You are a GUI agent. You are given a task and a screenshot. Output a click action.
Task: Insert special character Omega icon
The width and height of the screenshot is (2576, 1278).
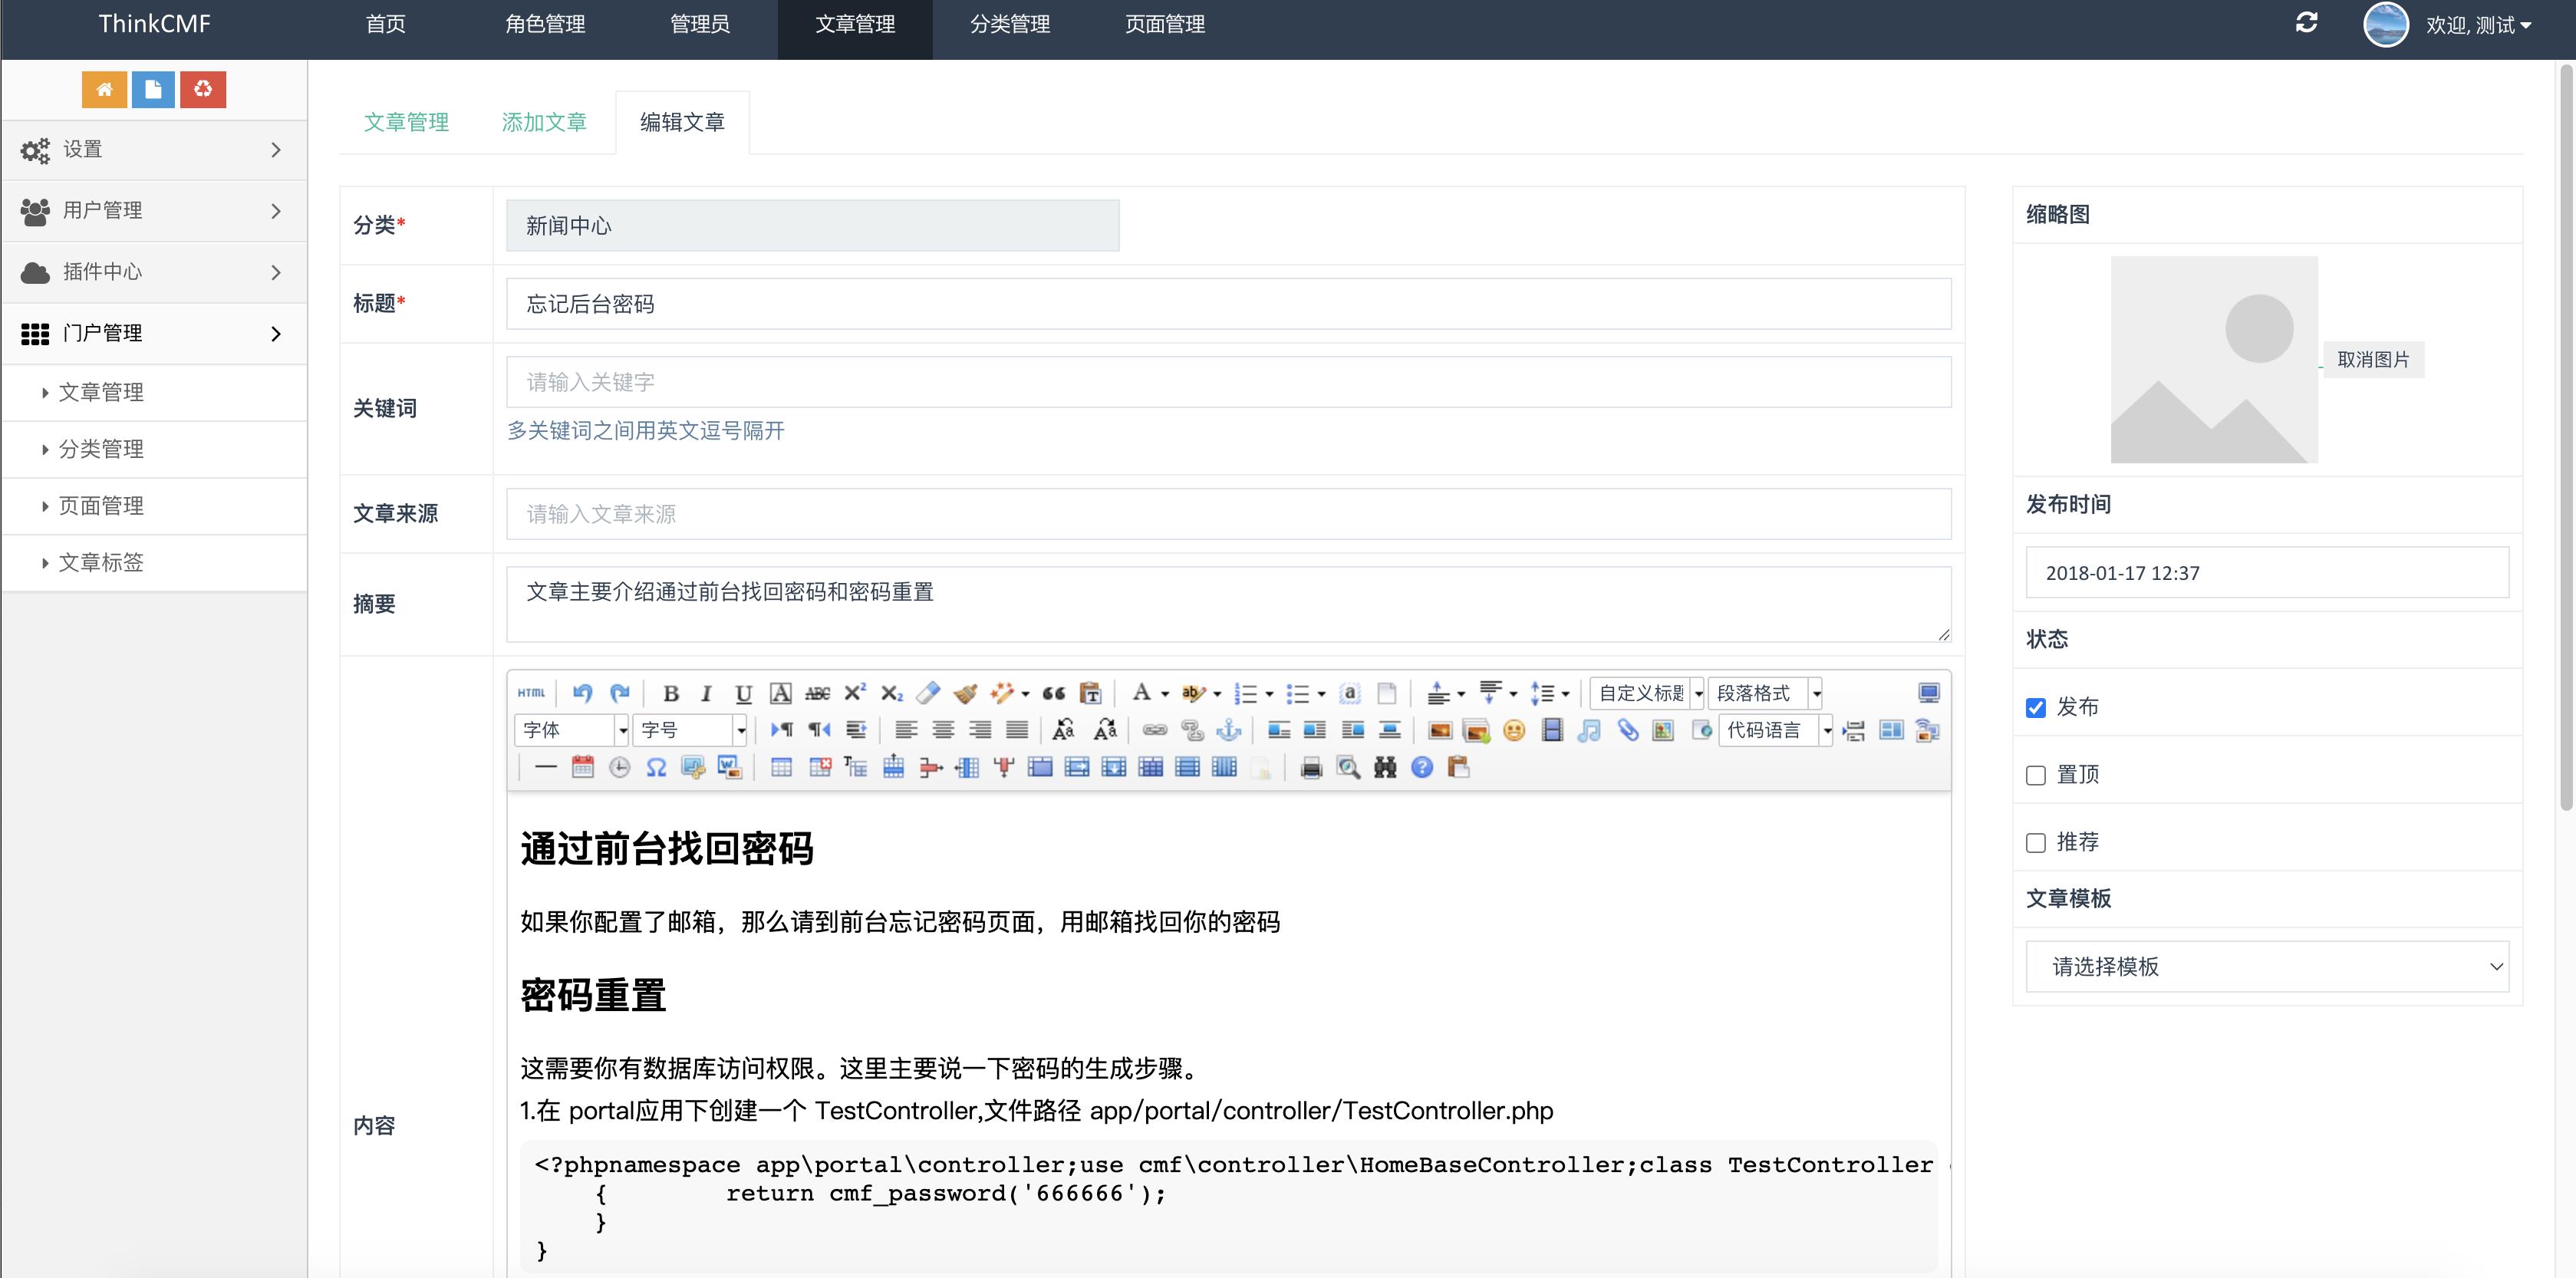[x=656, y=767]
